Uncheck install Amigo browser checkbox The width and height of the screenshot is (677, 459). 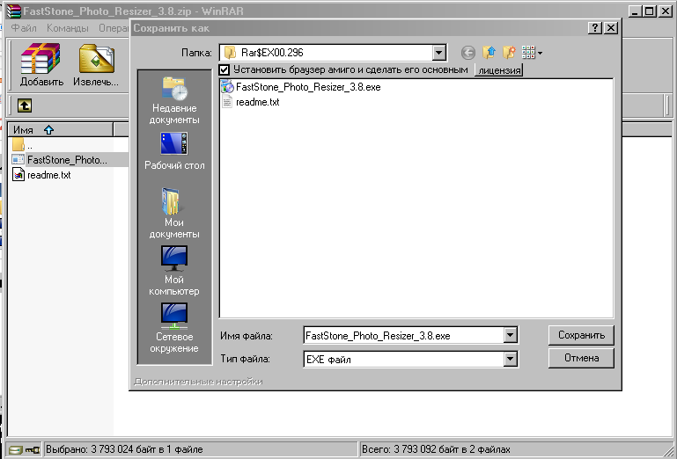pyautogui.click(x=224, y=69)
